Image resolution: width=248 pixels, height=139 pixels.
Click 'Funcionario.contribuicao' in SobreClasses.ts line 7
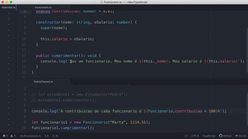[x=175, y=111]
